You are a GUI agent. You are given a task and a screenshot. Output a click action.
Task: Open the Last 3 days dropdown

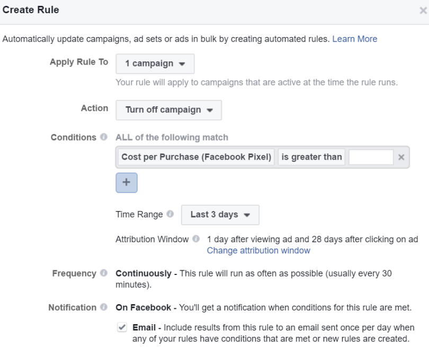(x=220, y=215)
